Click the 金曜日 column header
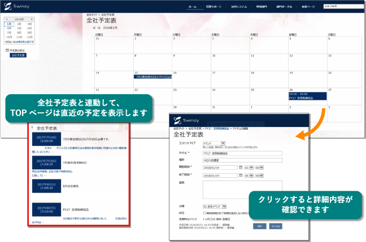 pos(293,35)
